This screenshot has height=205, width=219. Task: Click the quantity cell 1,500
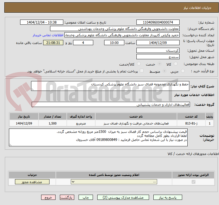(x=52, y=124)
